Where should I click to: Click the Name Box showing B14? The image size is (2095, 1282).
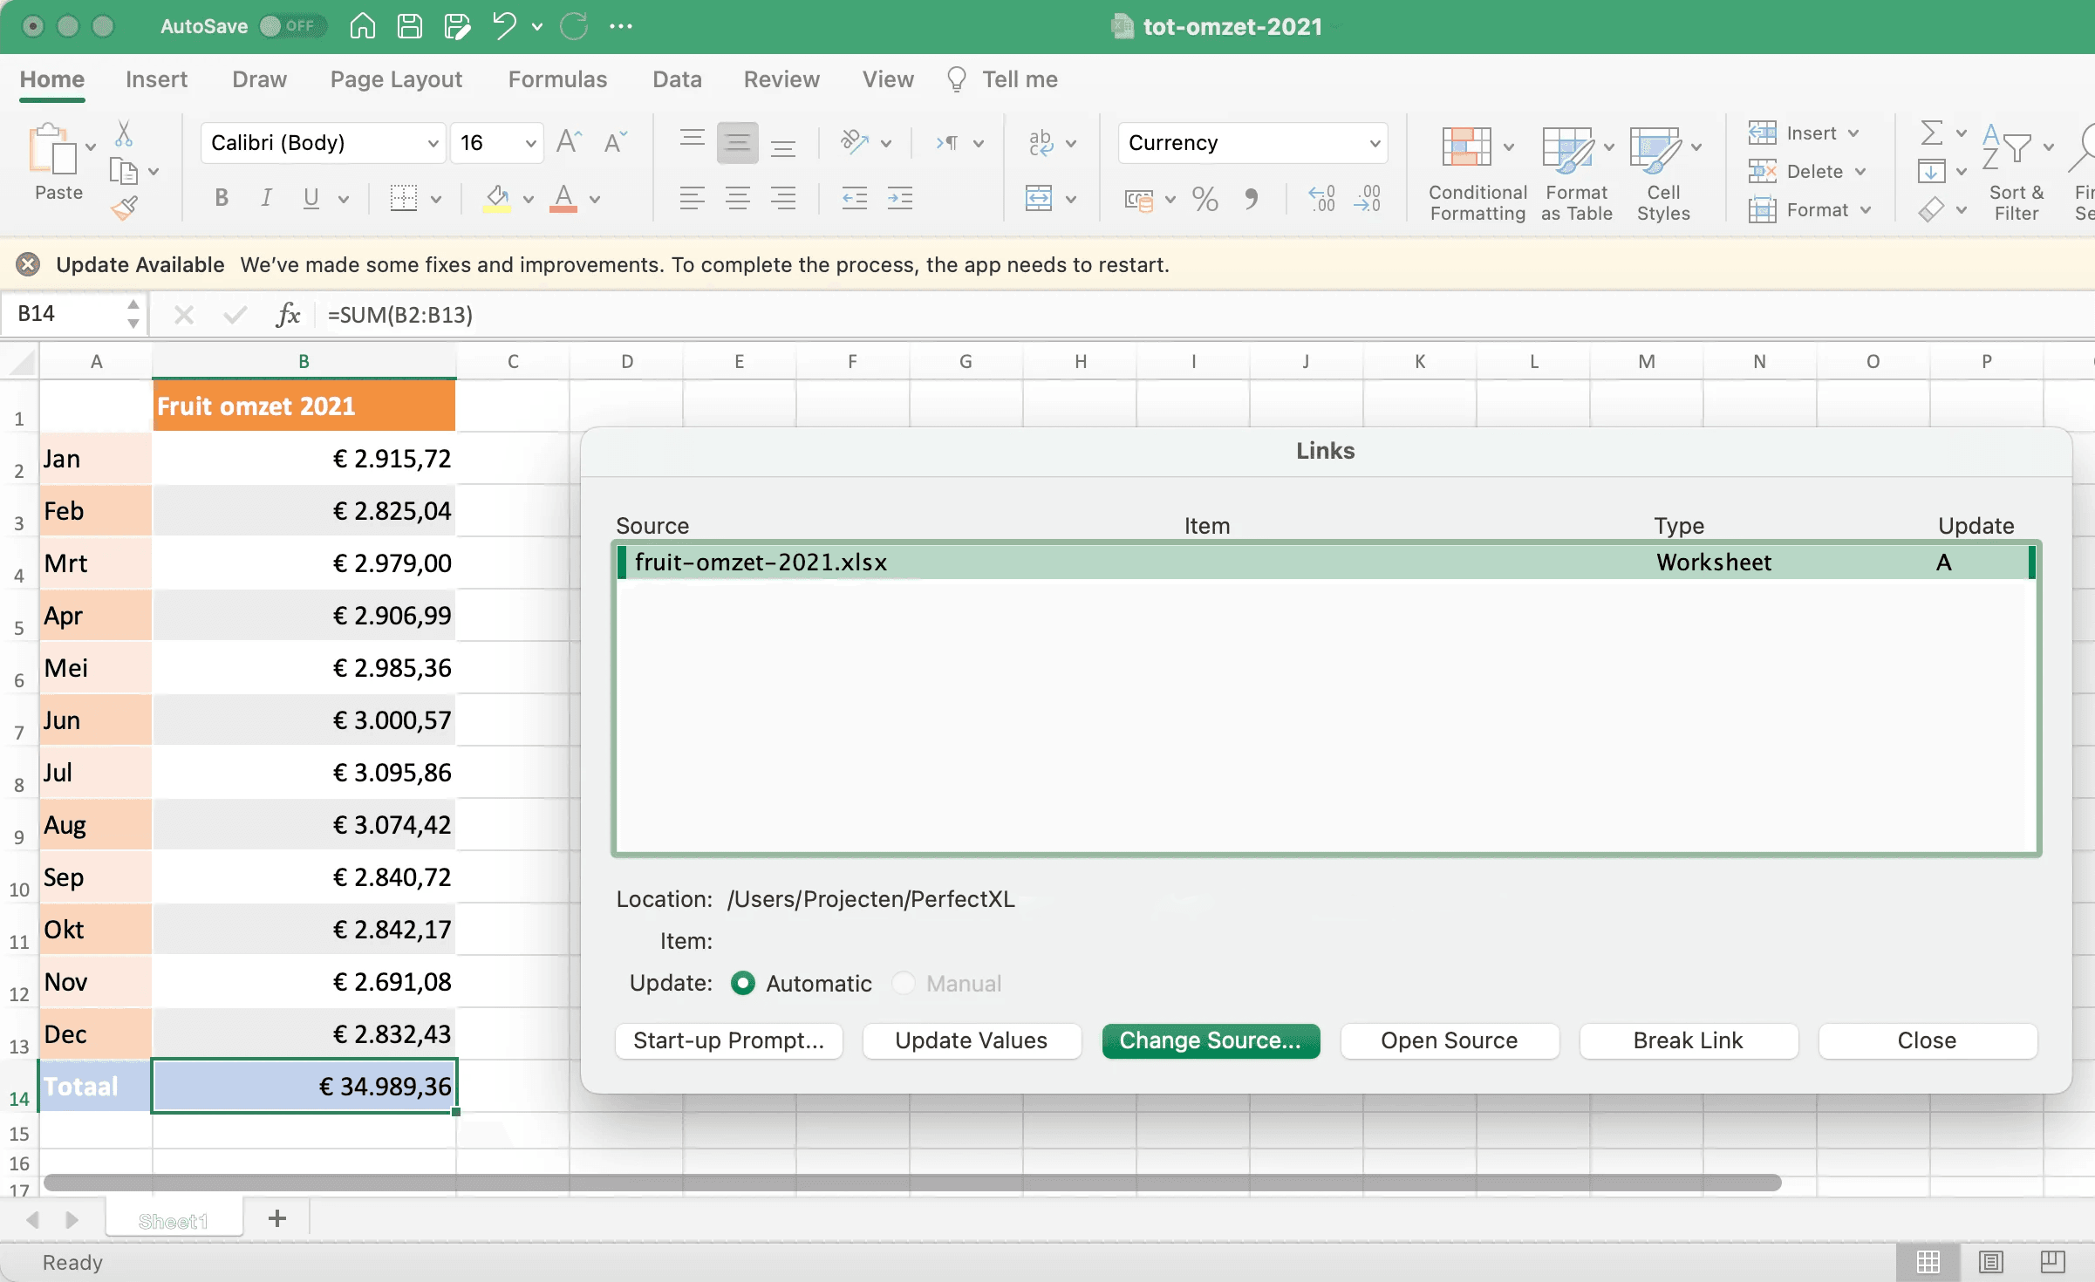coord(61,314)
